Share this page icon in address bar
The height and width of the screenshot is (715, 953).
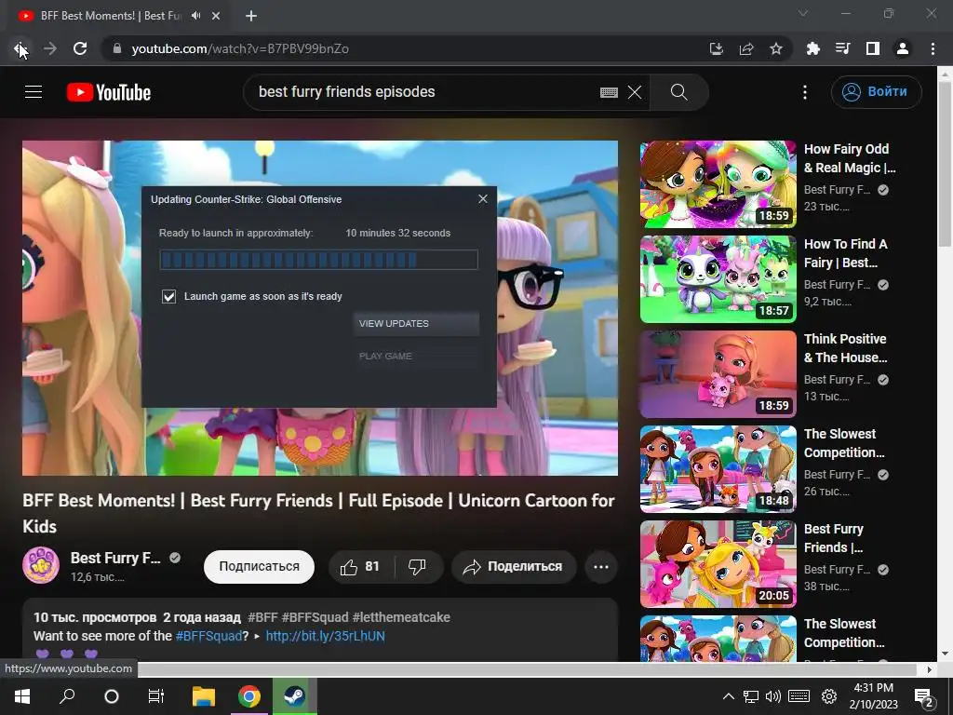point(746,48)
